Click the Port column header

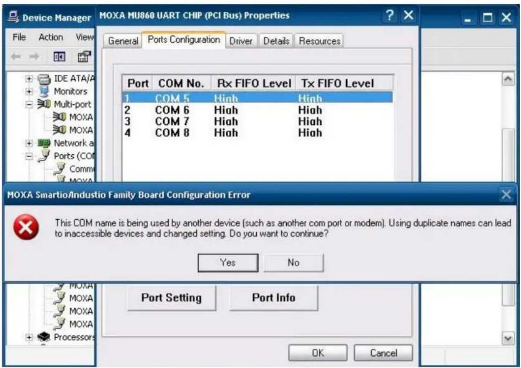tap(138, 83)
